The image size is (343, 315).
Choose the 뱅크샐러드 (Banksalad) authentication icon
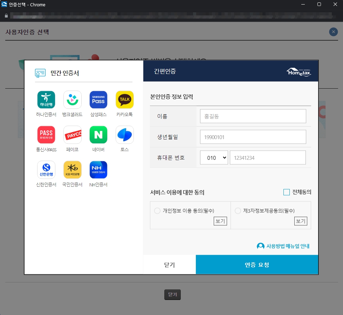point(73,100)
